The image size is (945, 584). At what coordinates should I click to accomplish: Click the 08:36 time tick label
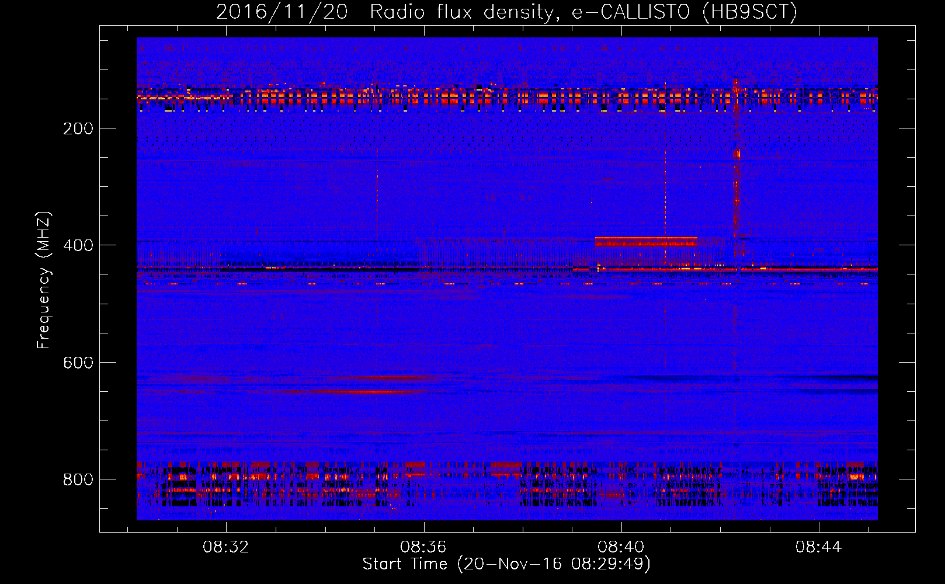tap(423, 547)
